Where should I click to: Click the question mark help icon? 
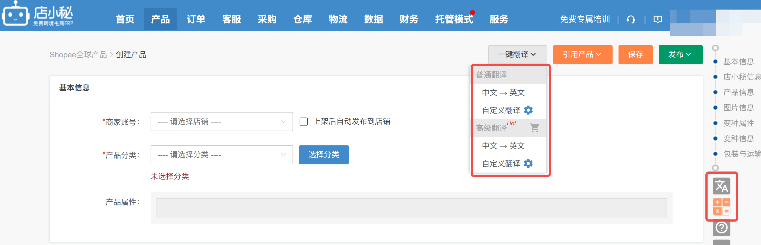(x=721, y=227)
